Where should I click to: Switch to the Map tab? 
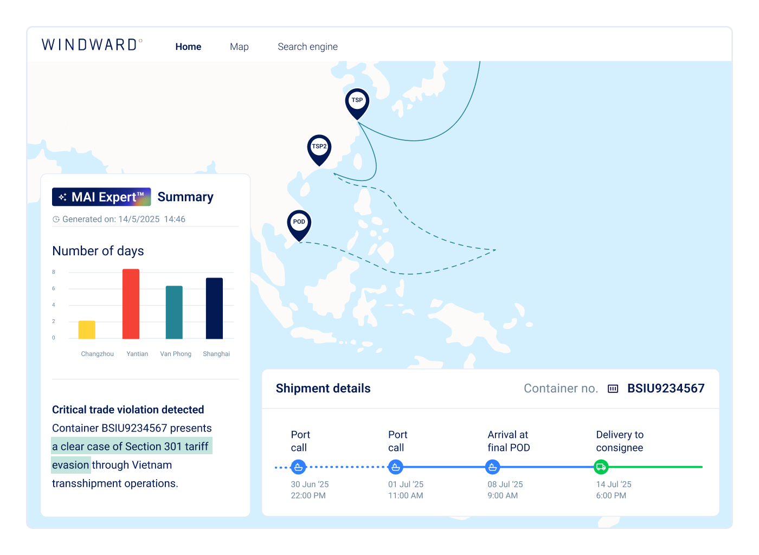[x=239, y=47]
